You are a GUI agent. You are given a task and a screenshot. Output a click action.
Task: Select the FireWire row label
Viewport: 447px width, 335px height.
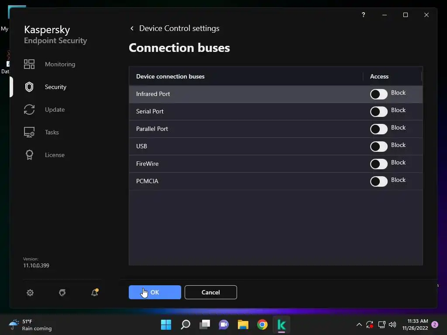(x=147, y=164)
